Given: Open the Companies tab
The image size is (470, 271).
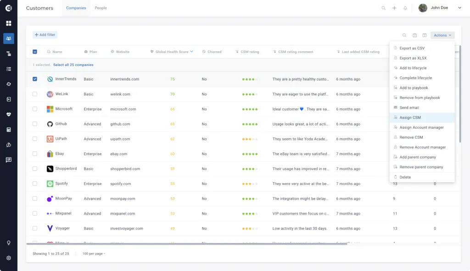Looking at the screenshot, I should [76, 8].
